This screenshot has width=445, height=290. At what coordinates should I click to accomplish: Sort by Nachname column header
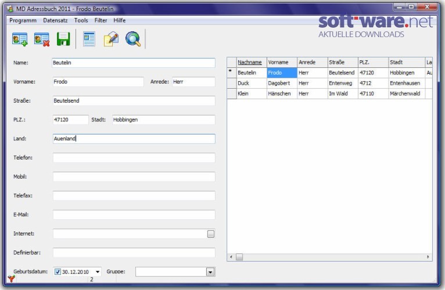tap(252, 62)
